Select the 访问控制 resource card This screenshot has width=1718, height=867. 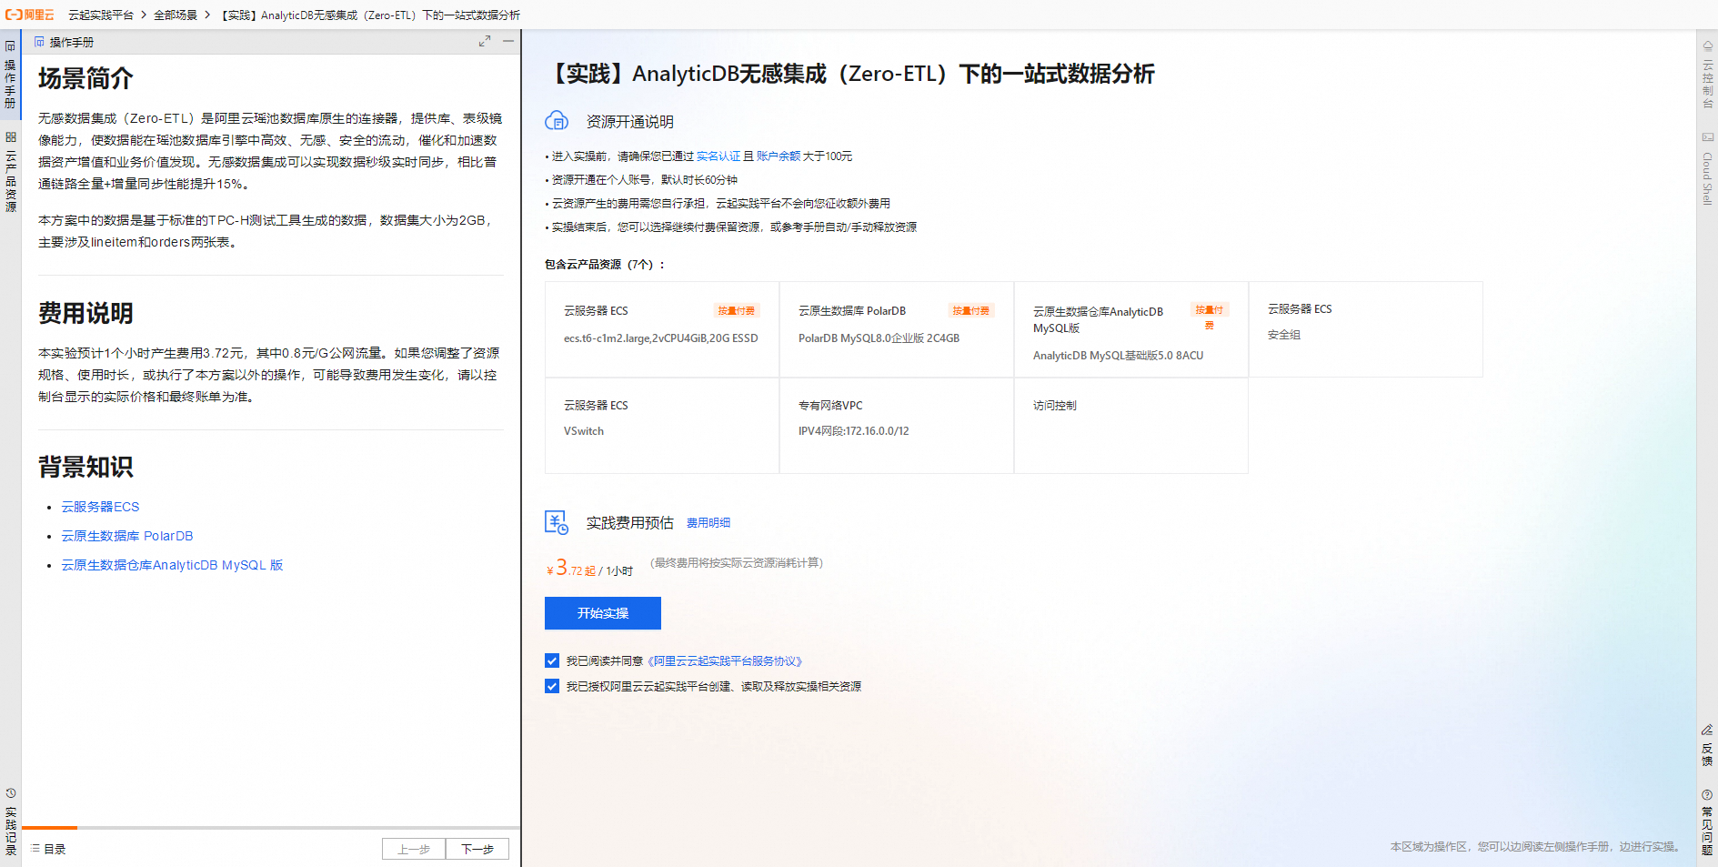coord(1131,426)
